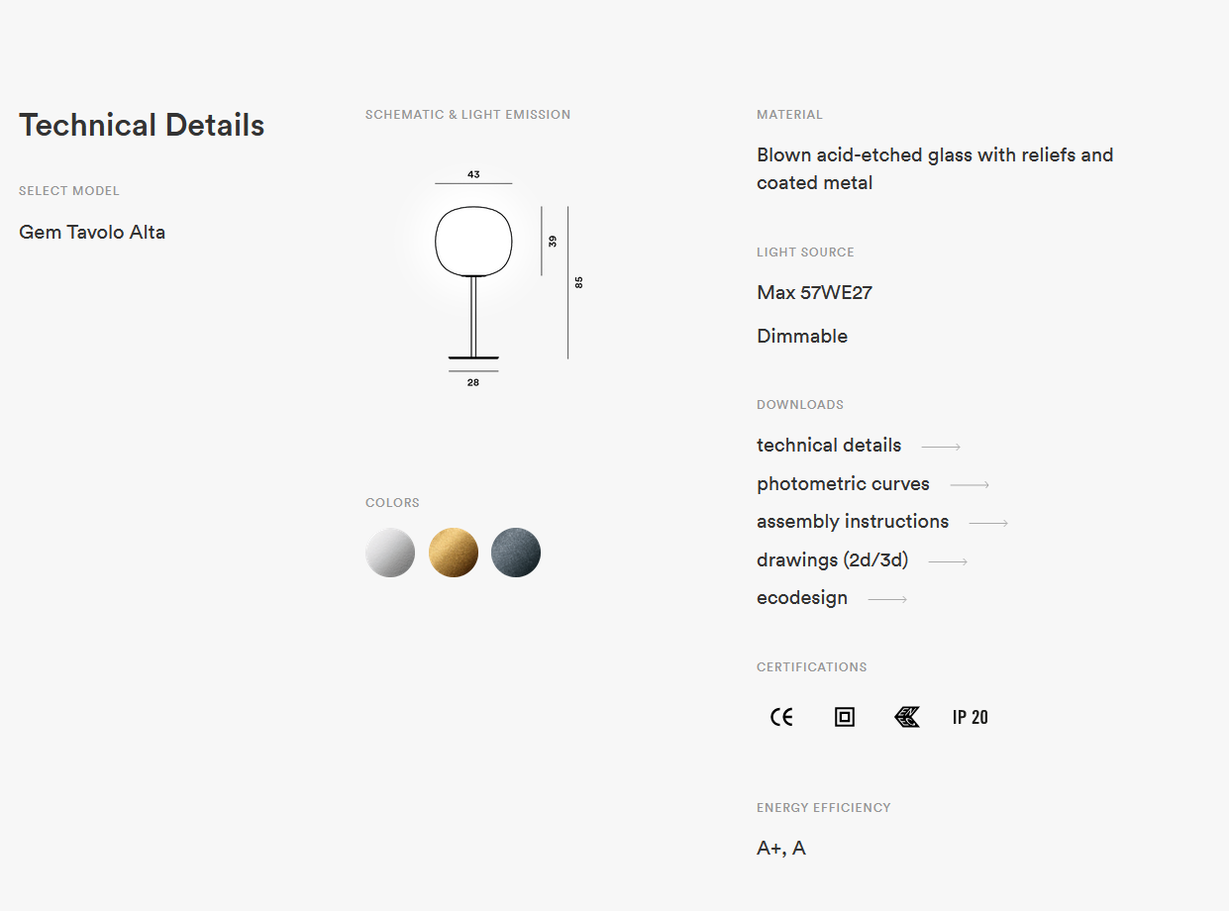Click the arrow beside technical details
Screen dimensions: 1229x911
[941, 447]
